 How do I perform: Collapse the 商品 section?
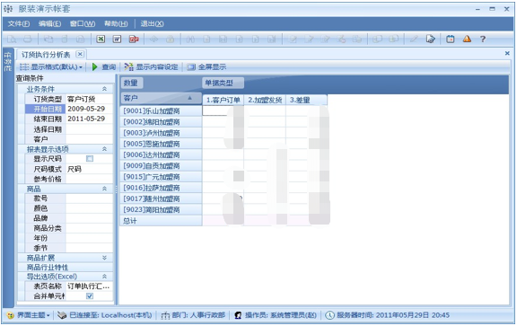click(104, 189)
